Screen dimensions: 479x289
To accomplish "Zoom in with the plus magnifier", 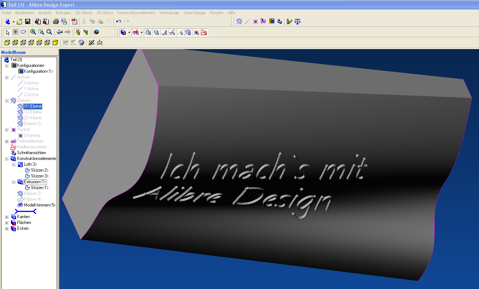I will point(33,32).
